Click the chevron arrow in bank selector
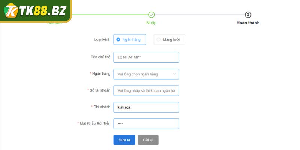The image size is (300, 150). pos(174,74)
